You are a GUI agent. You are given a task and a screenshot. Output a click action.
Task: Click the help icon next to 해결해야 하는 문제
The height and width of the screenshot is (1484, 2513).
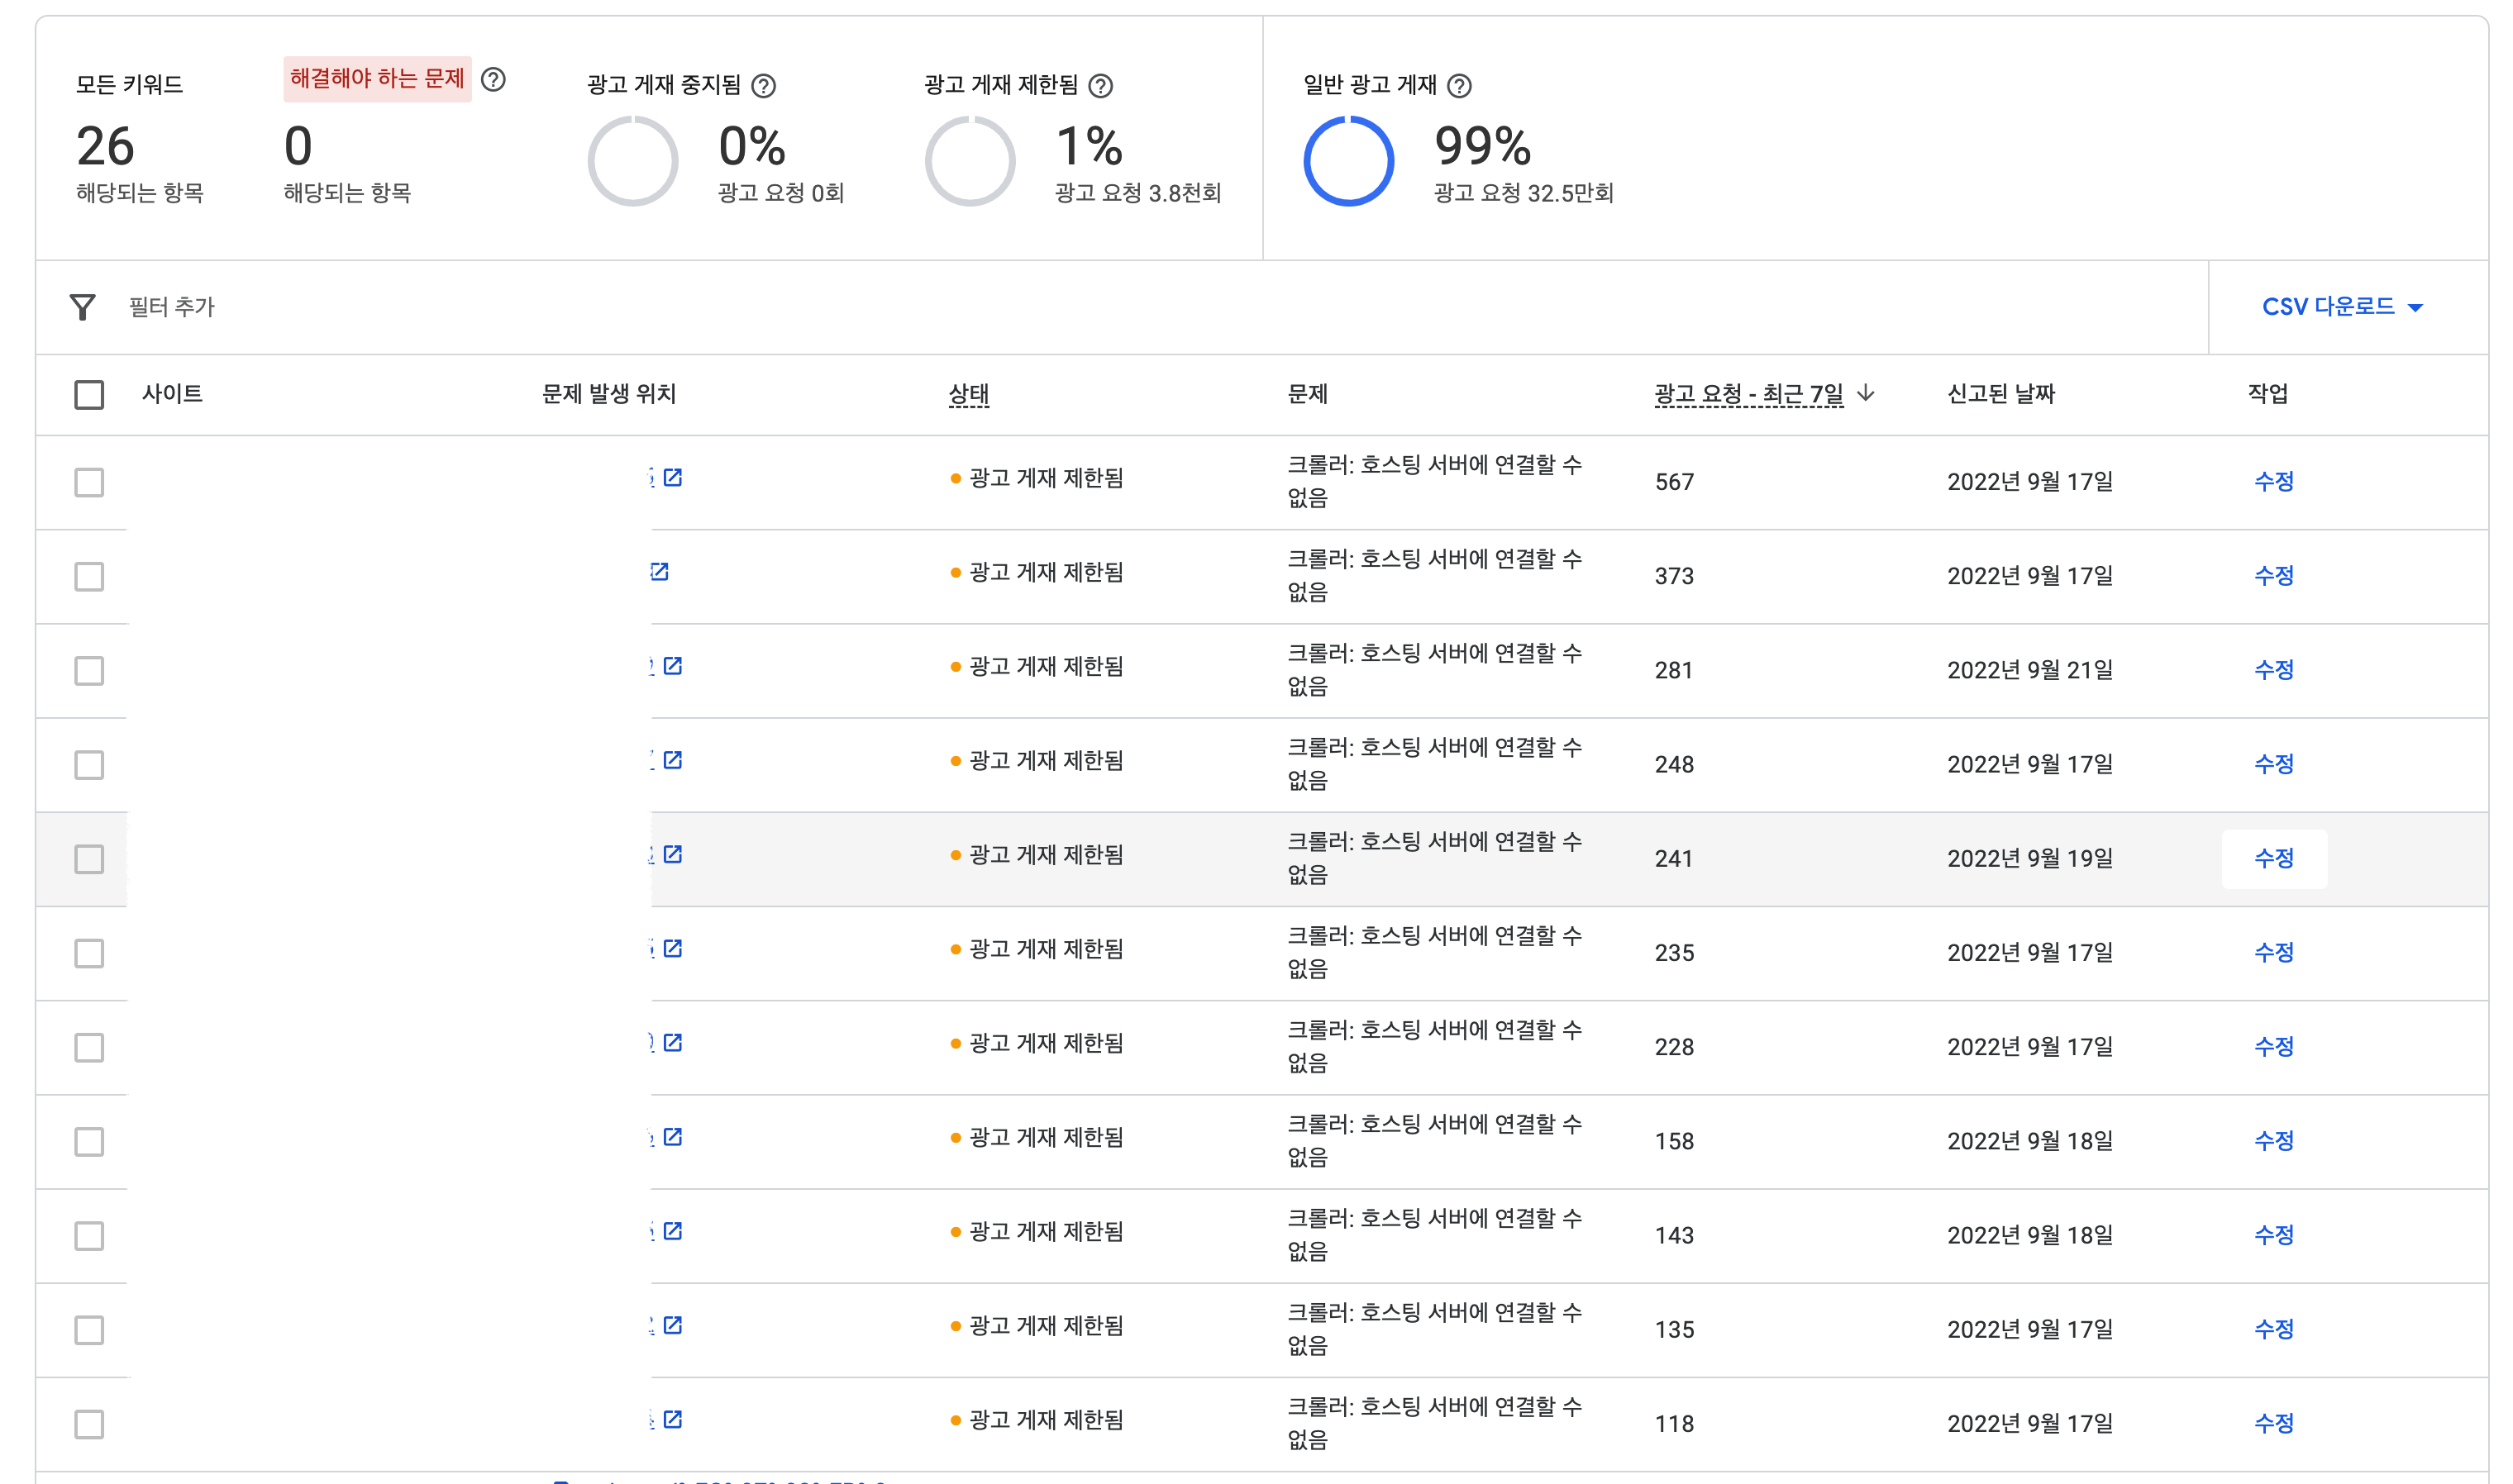492,81
